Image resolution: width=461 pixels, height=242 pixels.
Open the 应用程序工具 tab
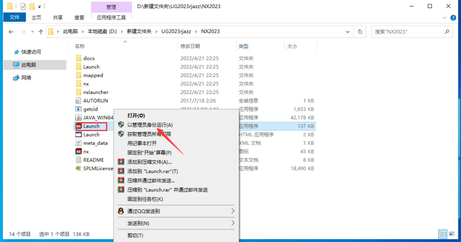point(111,17)
